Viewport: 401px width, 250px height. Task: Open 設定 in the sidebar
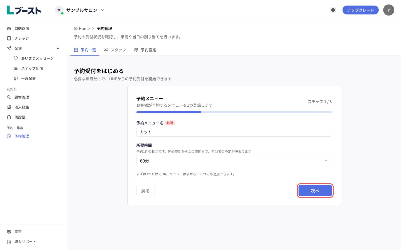[33, 232]
